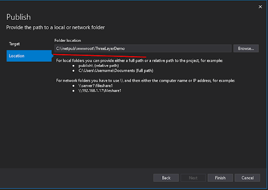Open the Browse... folder picker
The width and height of the screenshot is (268, 190).
246,49
